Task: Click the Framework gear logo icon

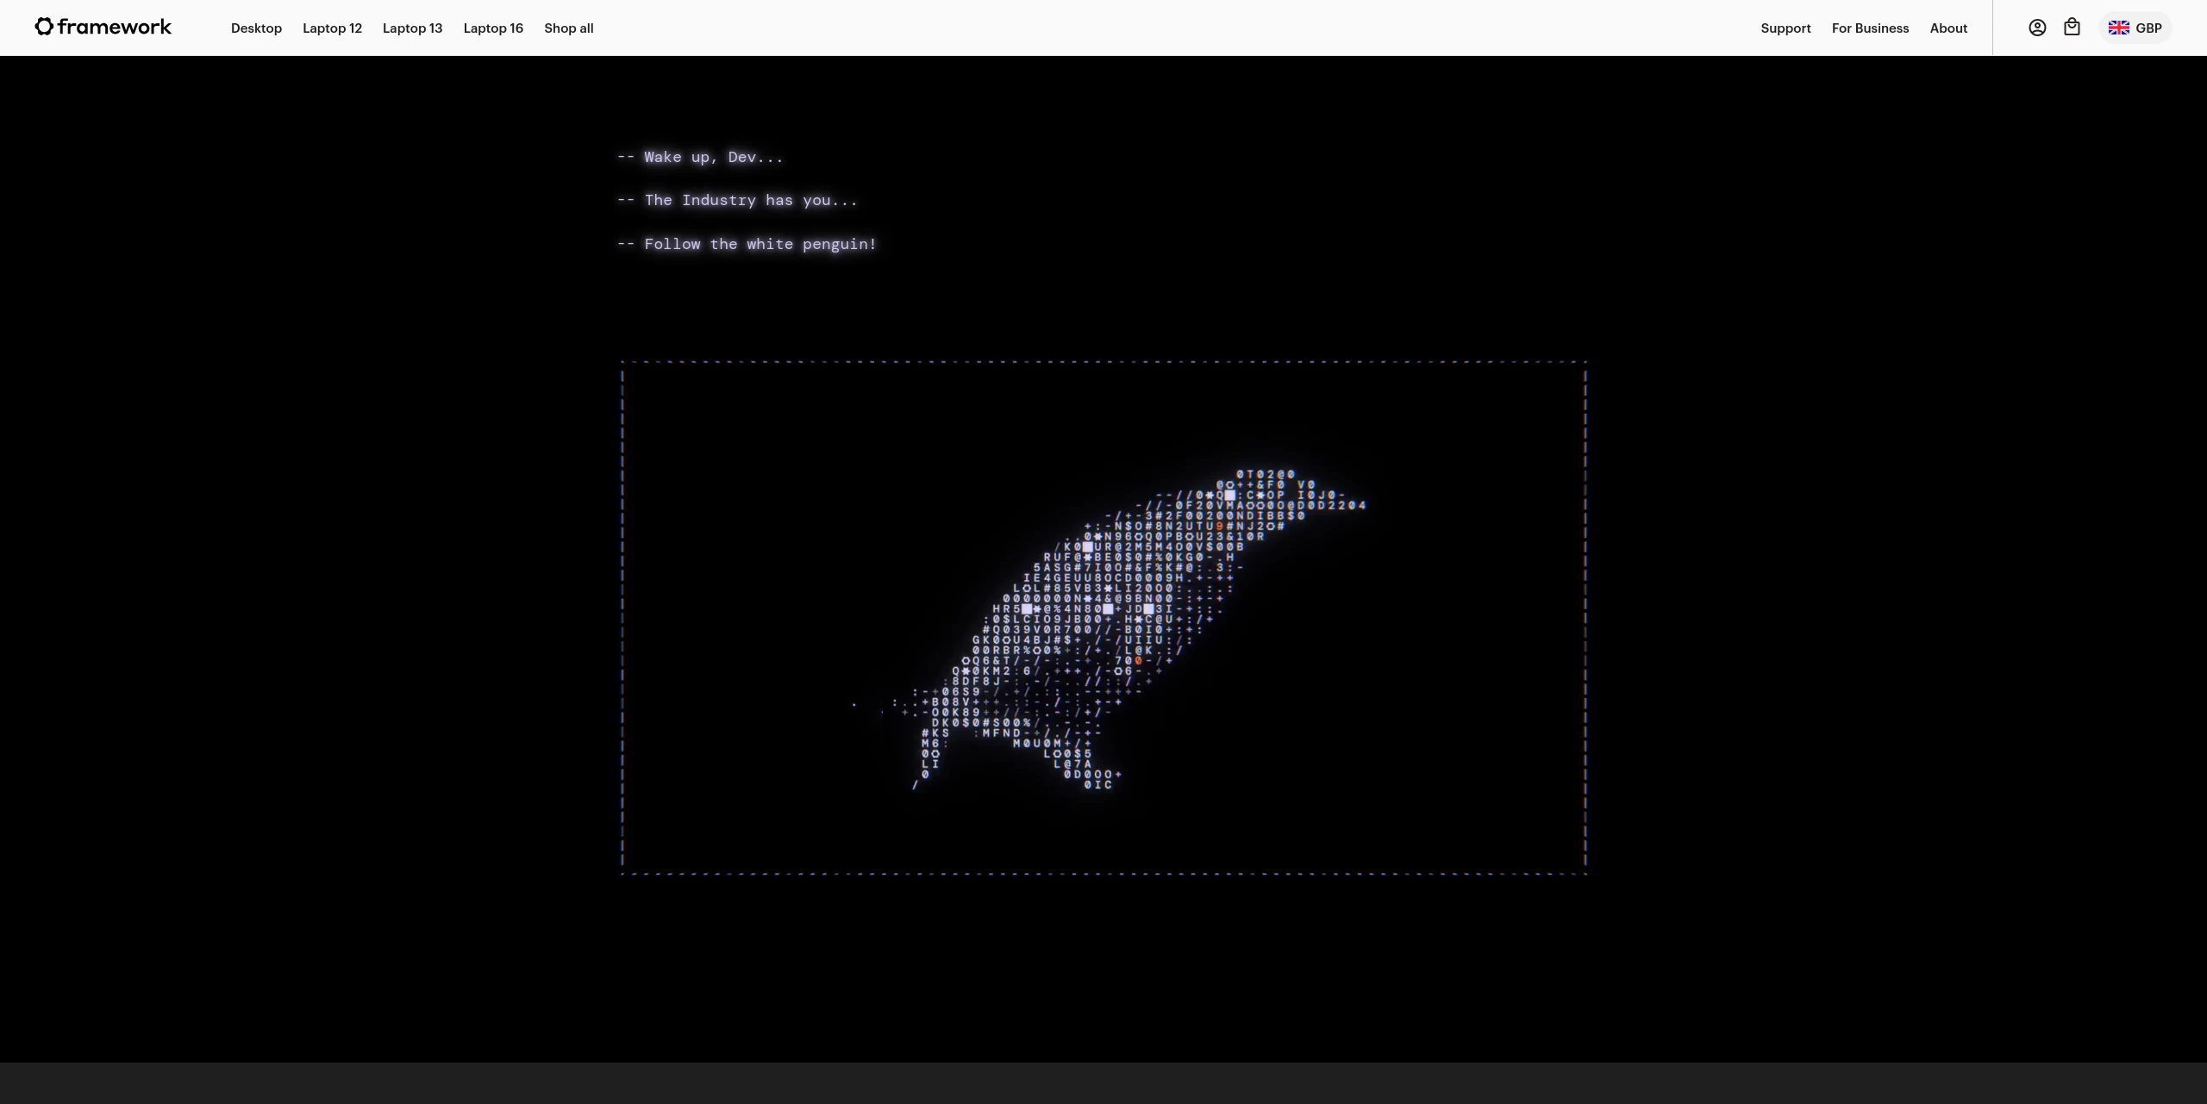Action: click(x=44, y=27)
